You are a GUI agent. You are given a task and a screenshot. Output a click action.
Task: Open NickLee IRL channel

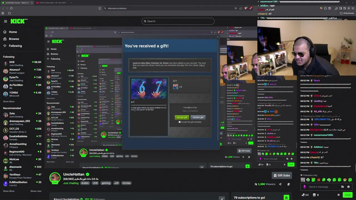tap(22, 161)
